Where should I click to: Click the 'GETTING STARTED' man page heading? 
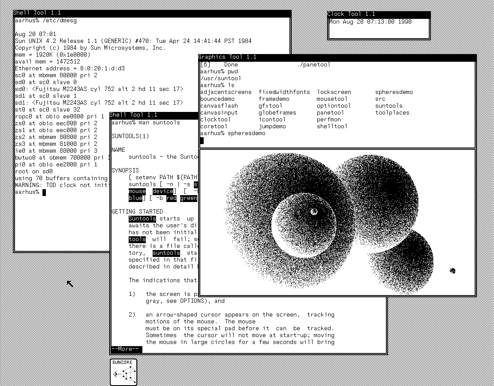point(137,212)
